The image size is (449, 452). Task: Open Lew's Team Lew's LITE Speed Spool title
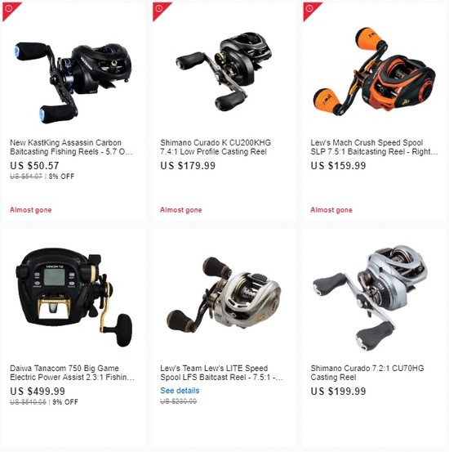(x=221, y=373)
